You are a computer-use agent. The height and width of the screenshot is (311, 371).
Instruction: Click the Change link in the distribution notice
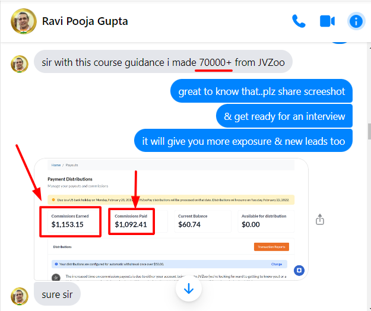click(x=277, y=264)
